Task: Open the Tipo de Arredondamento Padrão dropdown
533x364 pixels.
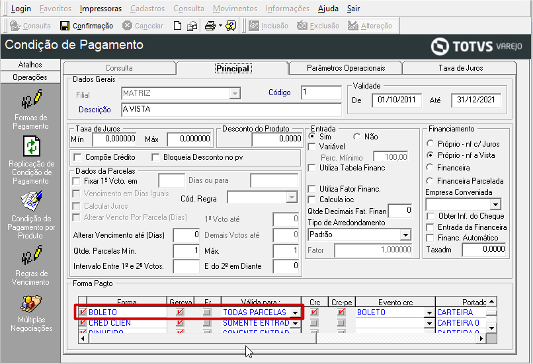Action: coord(405,235)
